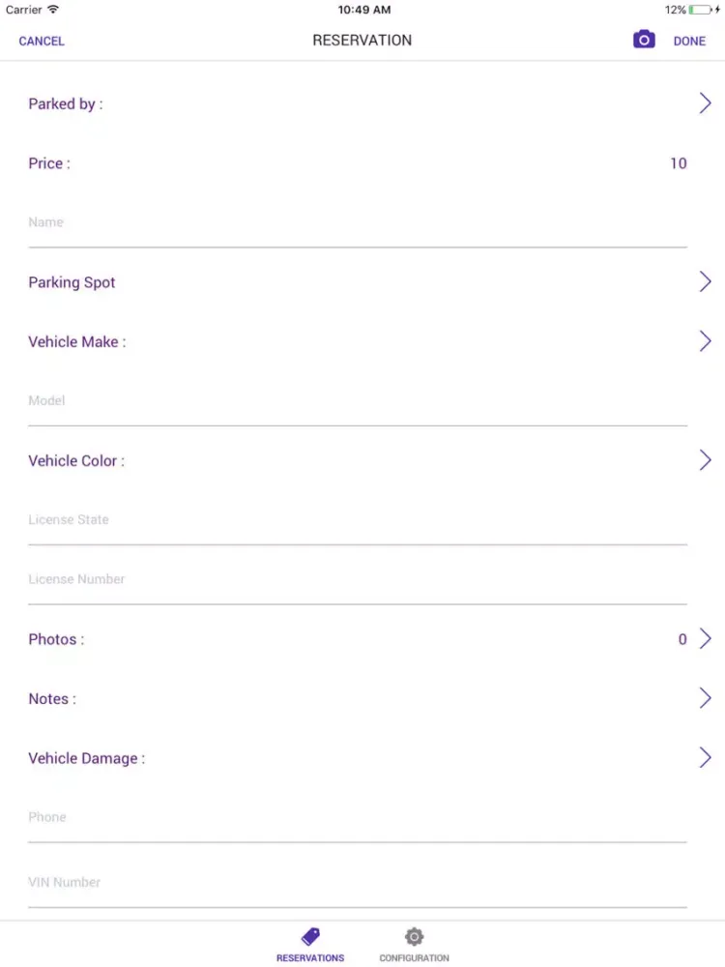This screenshot has height=967, width=725.
Task: Tap the camera icon in header
Action: click(644, 40)
